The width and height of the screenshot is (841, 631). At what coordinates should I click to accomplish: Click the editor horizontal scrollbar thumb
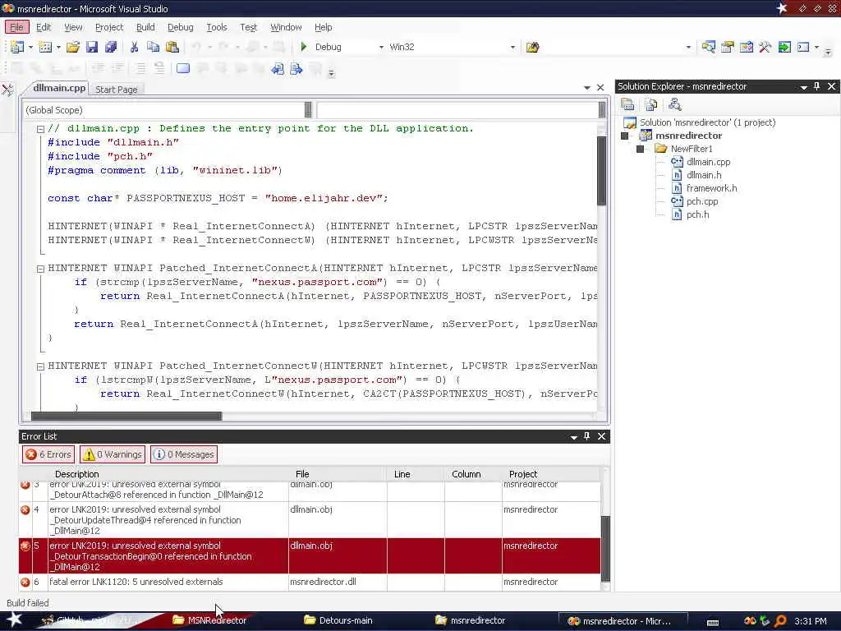click(126, 417)
